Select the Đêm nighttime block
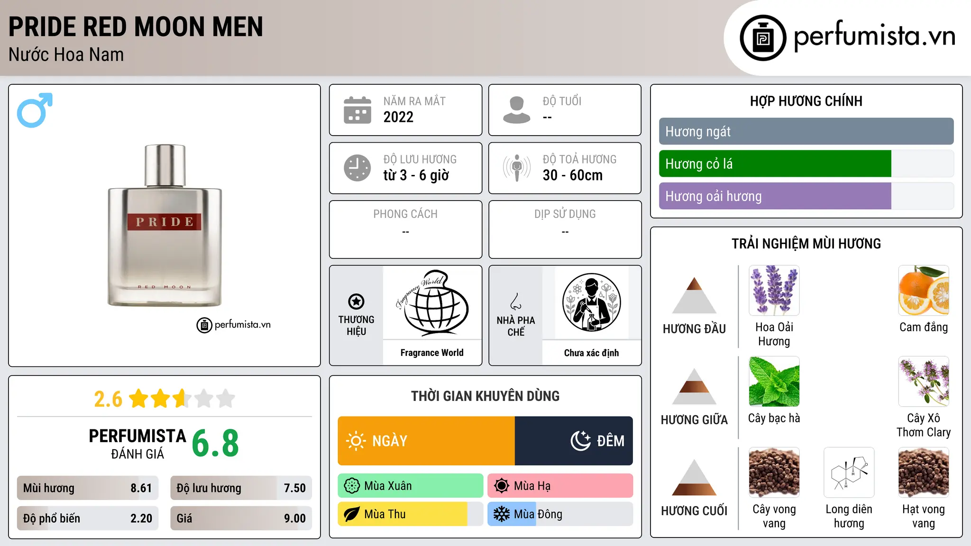Image resolution: width=971 pixels, height=546 pixels. tap(574, 441)
